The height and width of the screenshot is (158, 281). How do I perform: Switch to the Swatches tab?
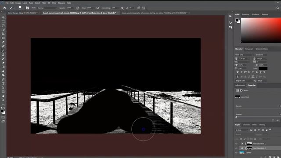coord(245,14)
